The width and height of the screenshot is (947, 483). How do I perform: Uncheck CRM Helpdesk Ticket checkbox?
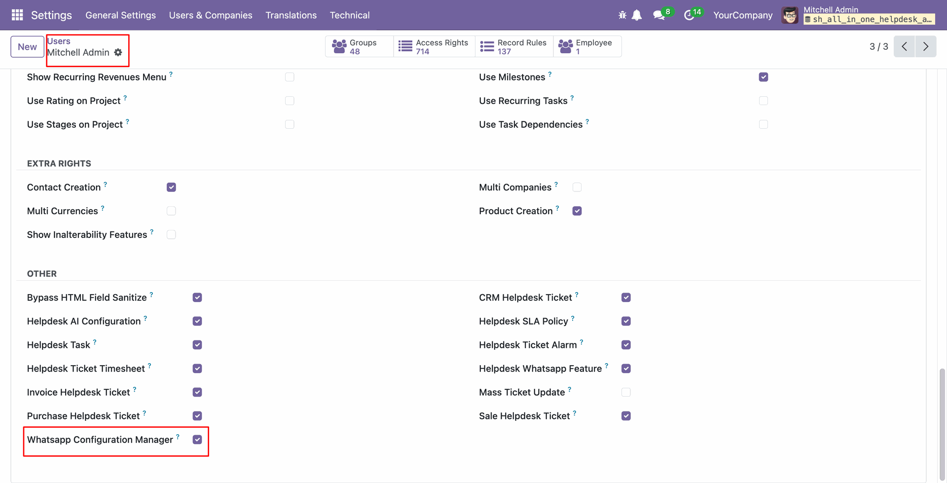coord(626,297)
